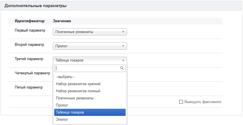Enable the Выводить факсимиле checkbox
243x125 pixels.
(181, 102)
